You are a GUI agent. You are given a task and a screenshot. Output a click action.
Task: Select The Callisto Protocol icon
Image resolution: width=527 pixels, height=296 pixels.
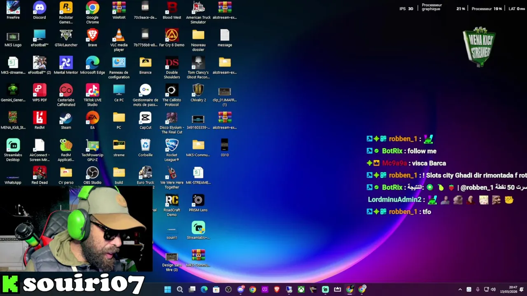tap(172, 95)
